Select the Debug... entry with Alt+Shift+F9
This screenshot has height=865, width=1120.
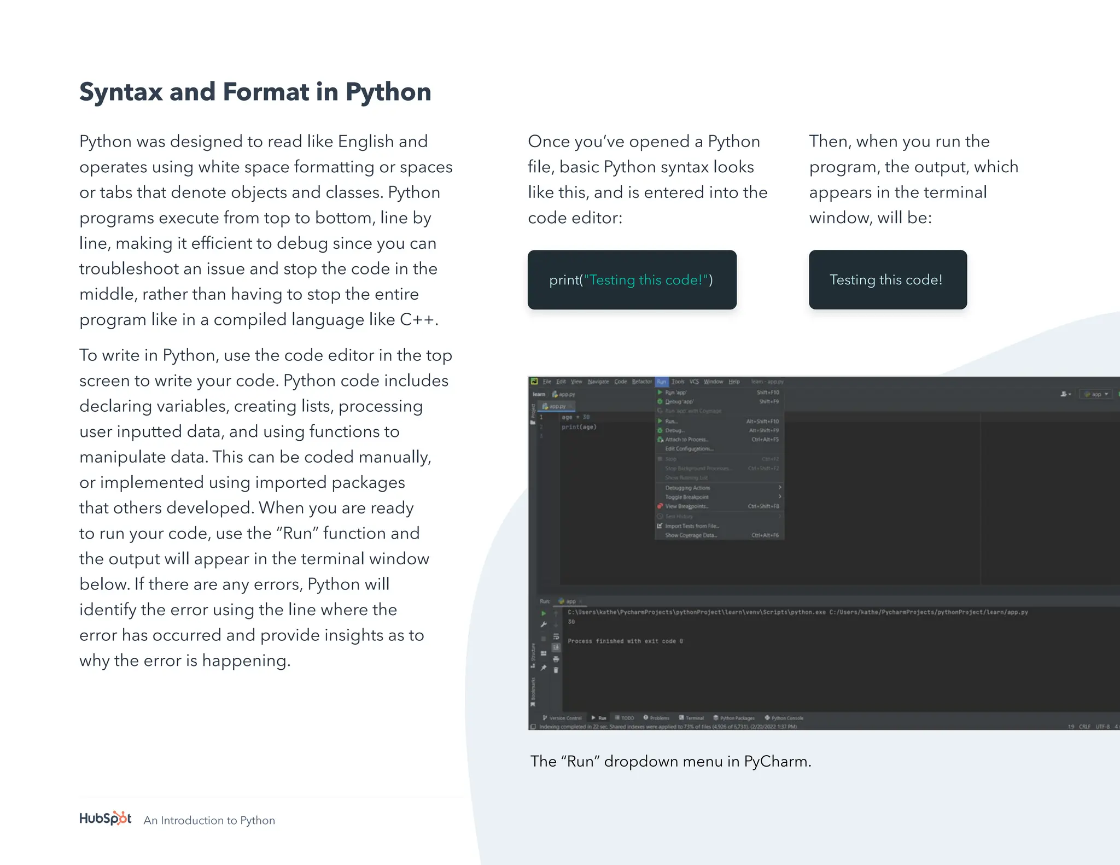pyautogui.click(x=720, y=431)
